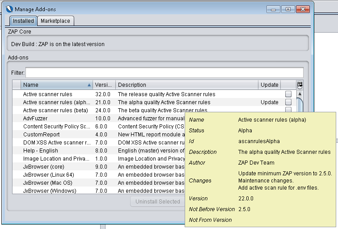Screen dimensions: 338x229
Task: Click the Versi... column header
Action: pyautogui.click(x=104, y=85)
